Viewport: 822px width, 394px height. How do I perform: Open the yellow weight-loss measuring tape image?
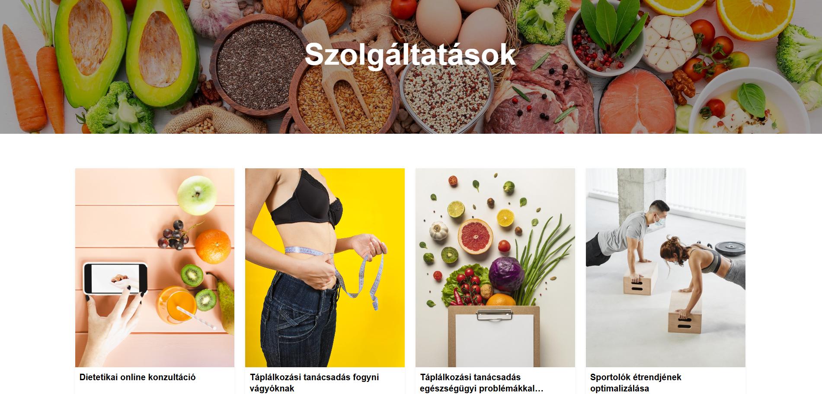click(325, 268)
